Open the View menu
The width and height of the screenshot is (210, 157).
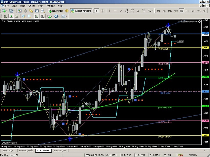[x=14, y=6]
